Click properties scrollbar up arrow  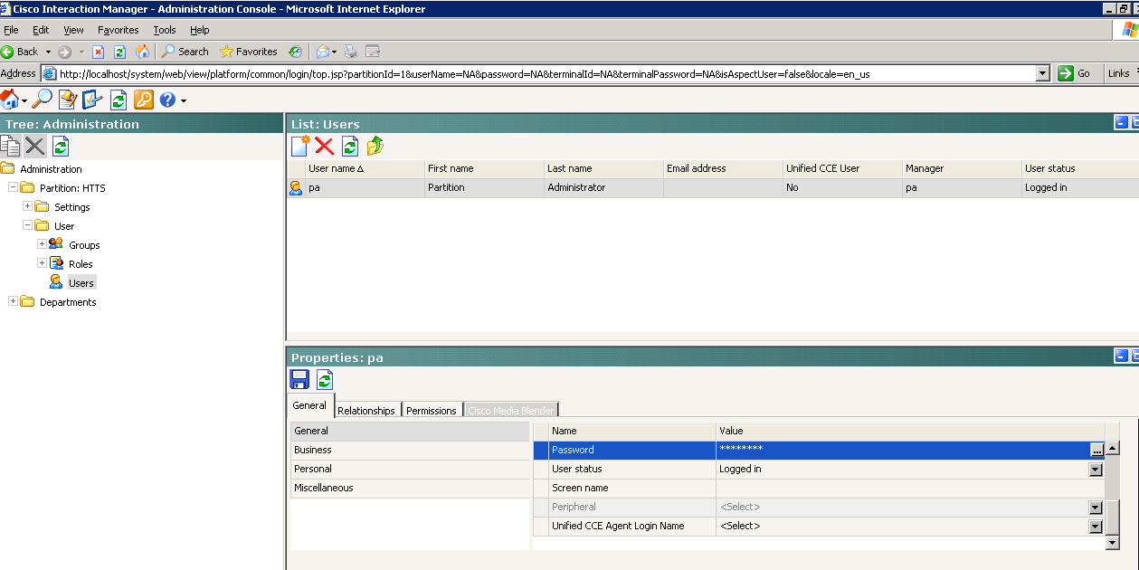(x=1113, y=448)
